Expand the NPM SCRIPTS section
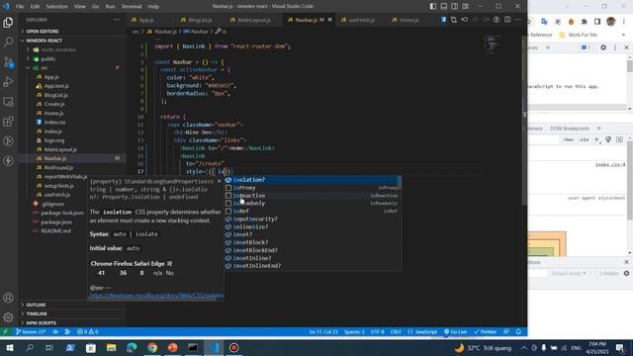 click(42, 323)
